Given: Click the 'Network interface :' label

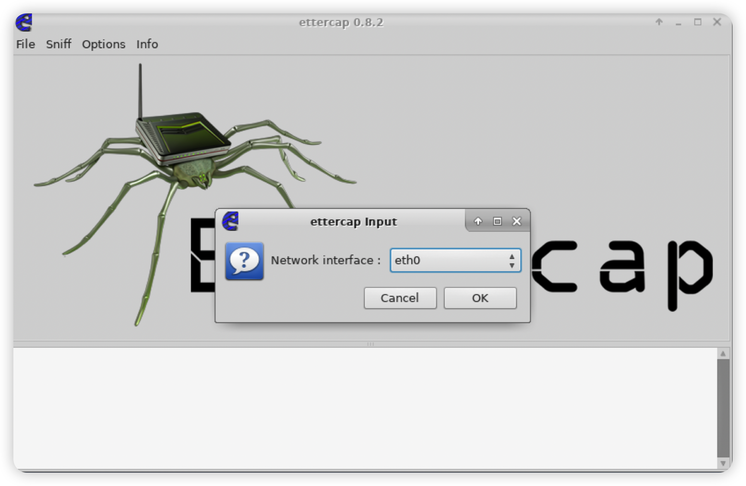Looking at the screenshot, I should coord(326,260).
